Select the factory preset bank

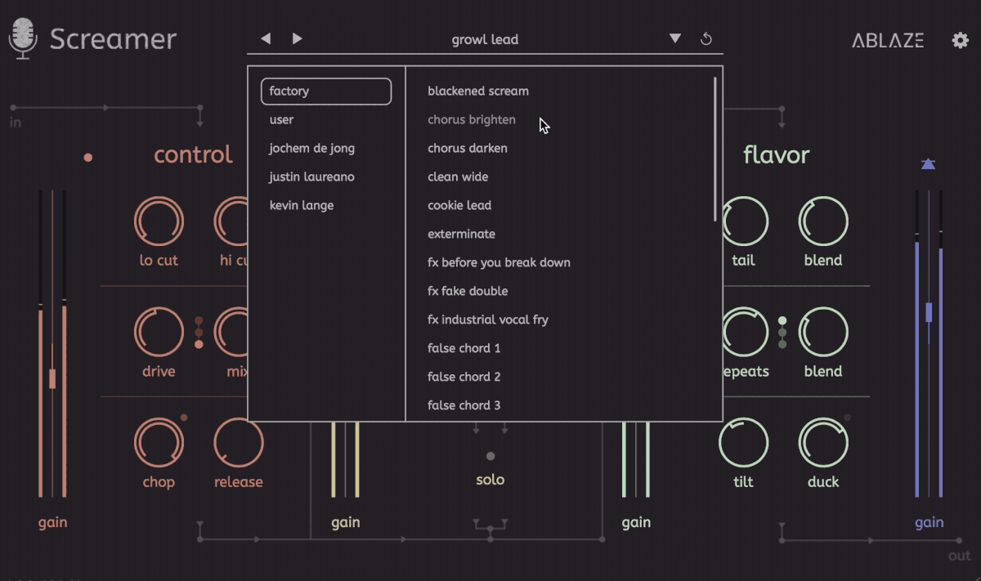coord(326,92)
